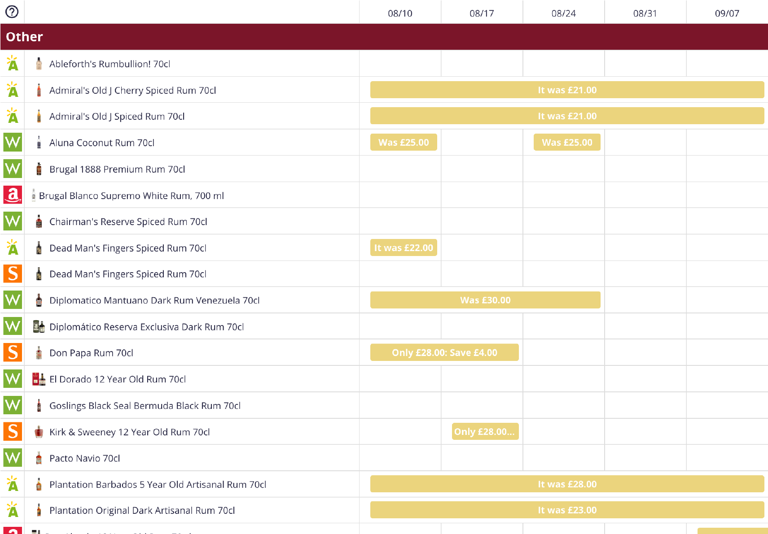768x534 pixels.
Task: Click Waitrose icon beside Diplomático Reserva Exclusiva
Action: (x=13, y=326)
